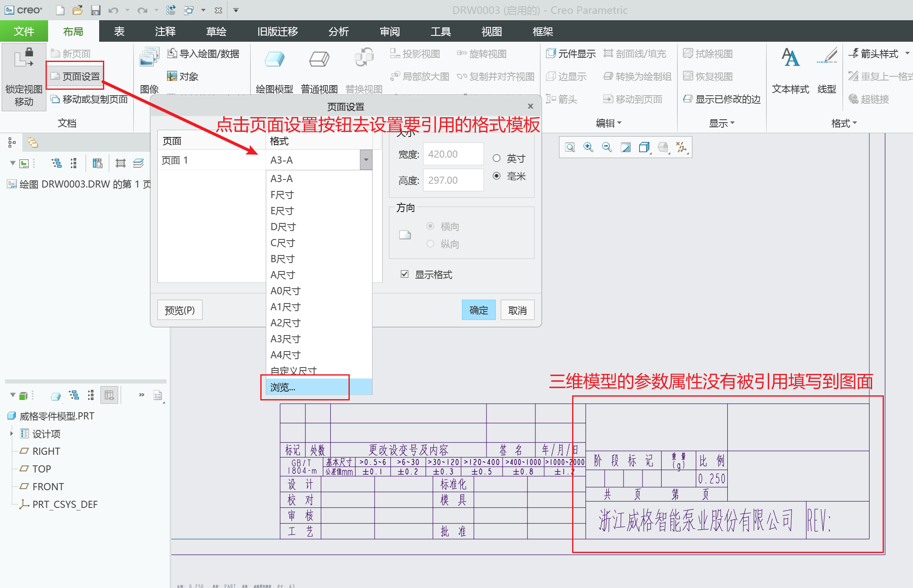Select A0尺寸 in the format list
Screen dimensions: 913x588
pyautogui.click(x=319, y=291)
